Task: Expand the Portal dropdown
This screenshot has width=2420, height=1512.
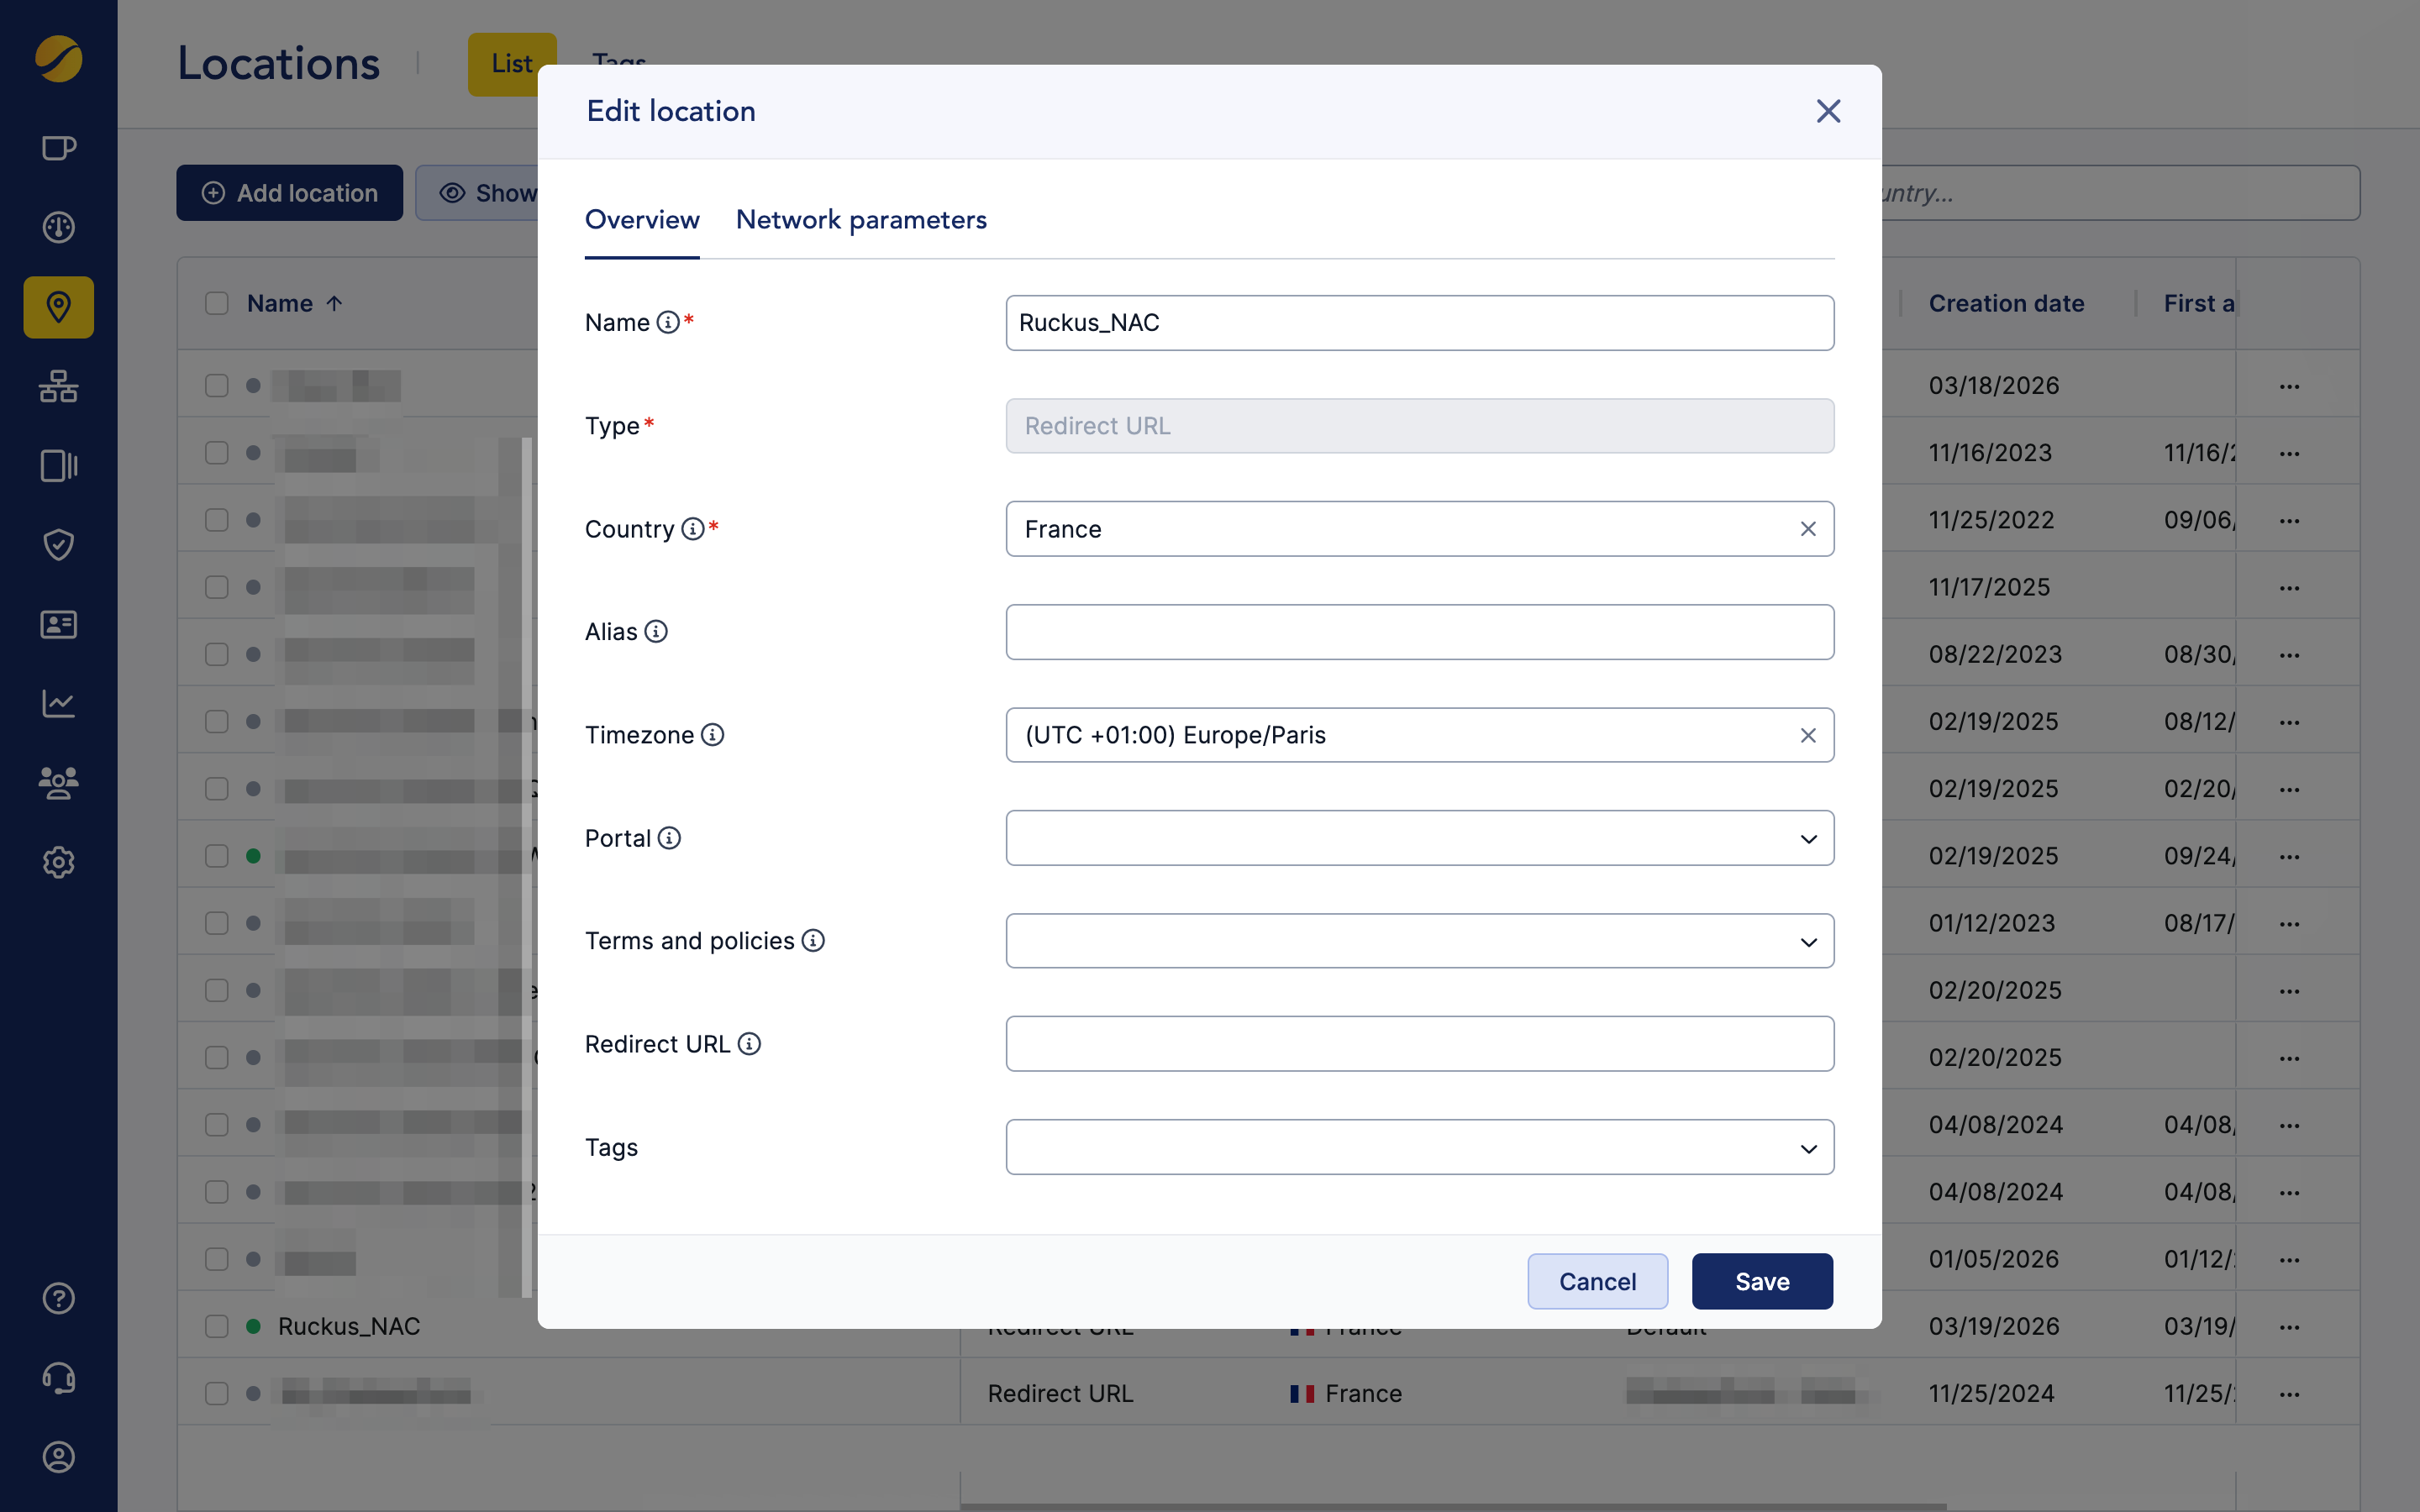Action: pos(1420,838)
